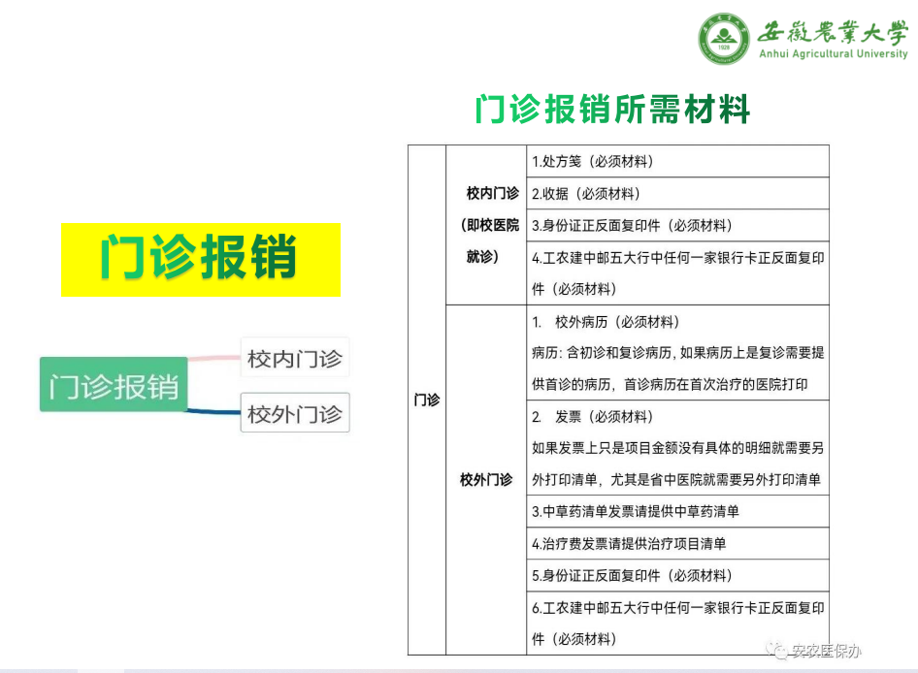The height and width of the screenshot is (673, 918).
Task: Click the bold 校外门诊 cell in the table
Action: click(x=486, y=479)
